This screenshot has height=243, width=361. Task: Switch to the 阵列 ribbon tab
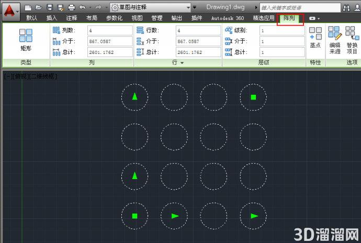(289, 18)
